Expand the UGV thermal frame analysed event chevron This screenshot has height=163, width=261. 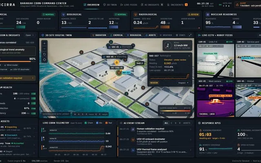(x=190, y=150)
